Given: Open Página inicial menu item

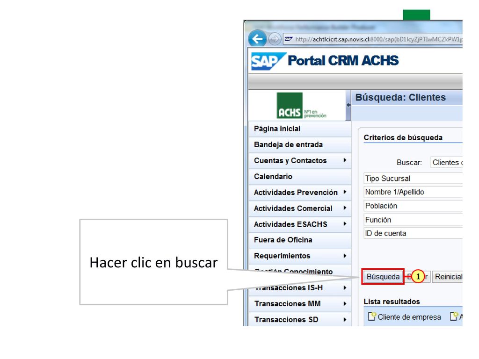Looking at the screenshot, I should [x=300, y=129].
